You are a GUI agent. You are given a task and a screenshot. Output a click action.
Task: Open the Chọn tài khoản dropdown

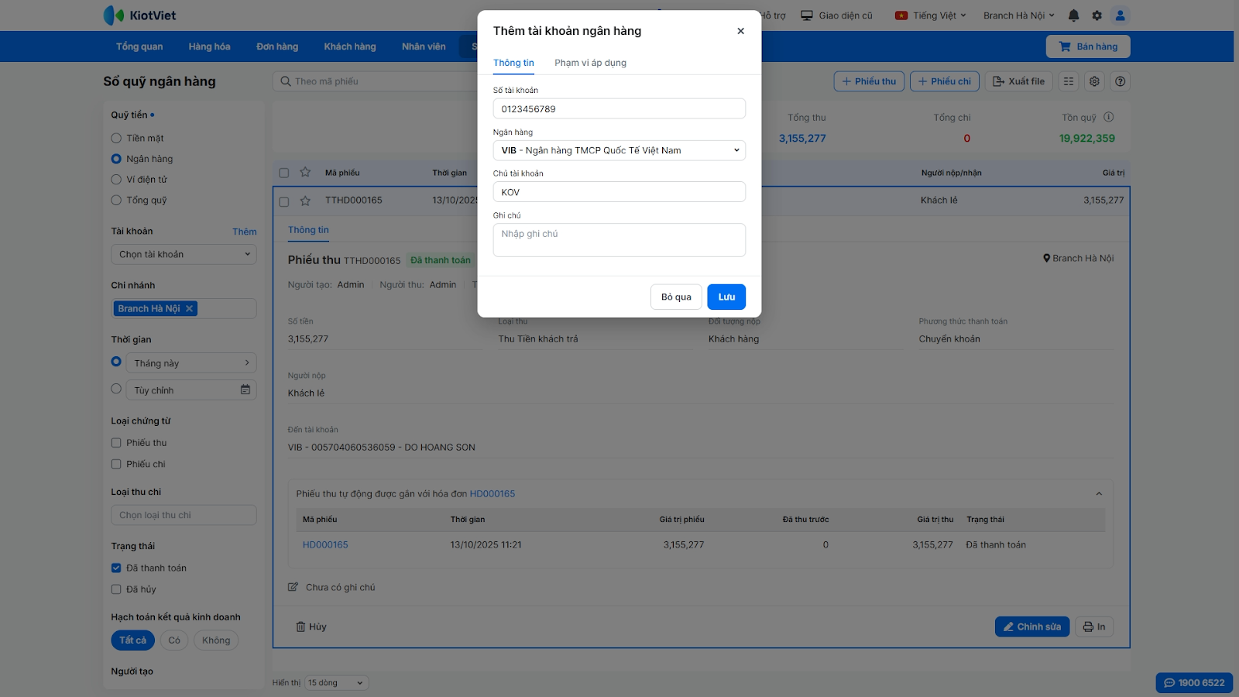(184, 254)
